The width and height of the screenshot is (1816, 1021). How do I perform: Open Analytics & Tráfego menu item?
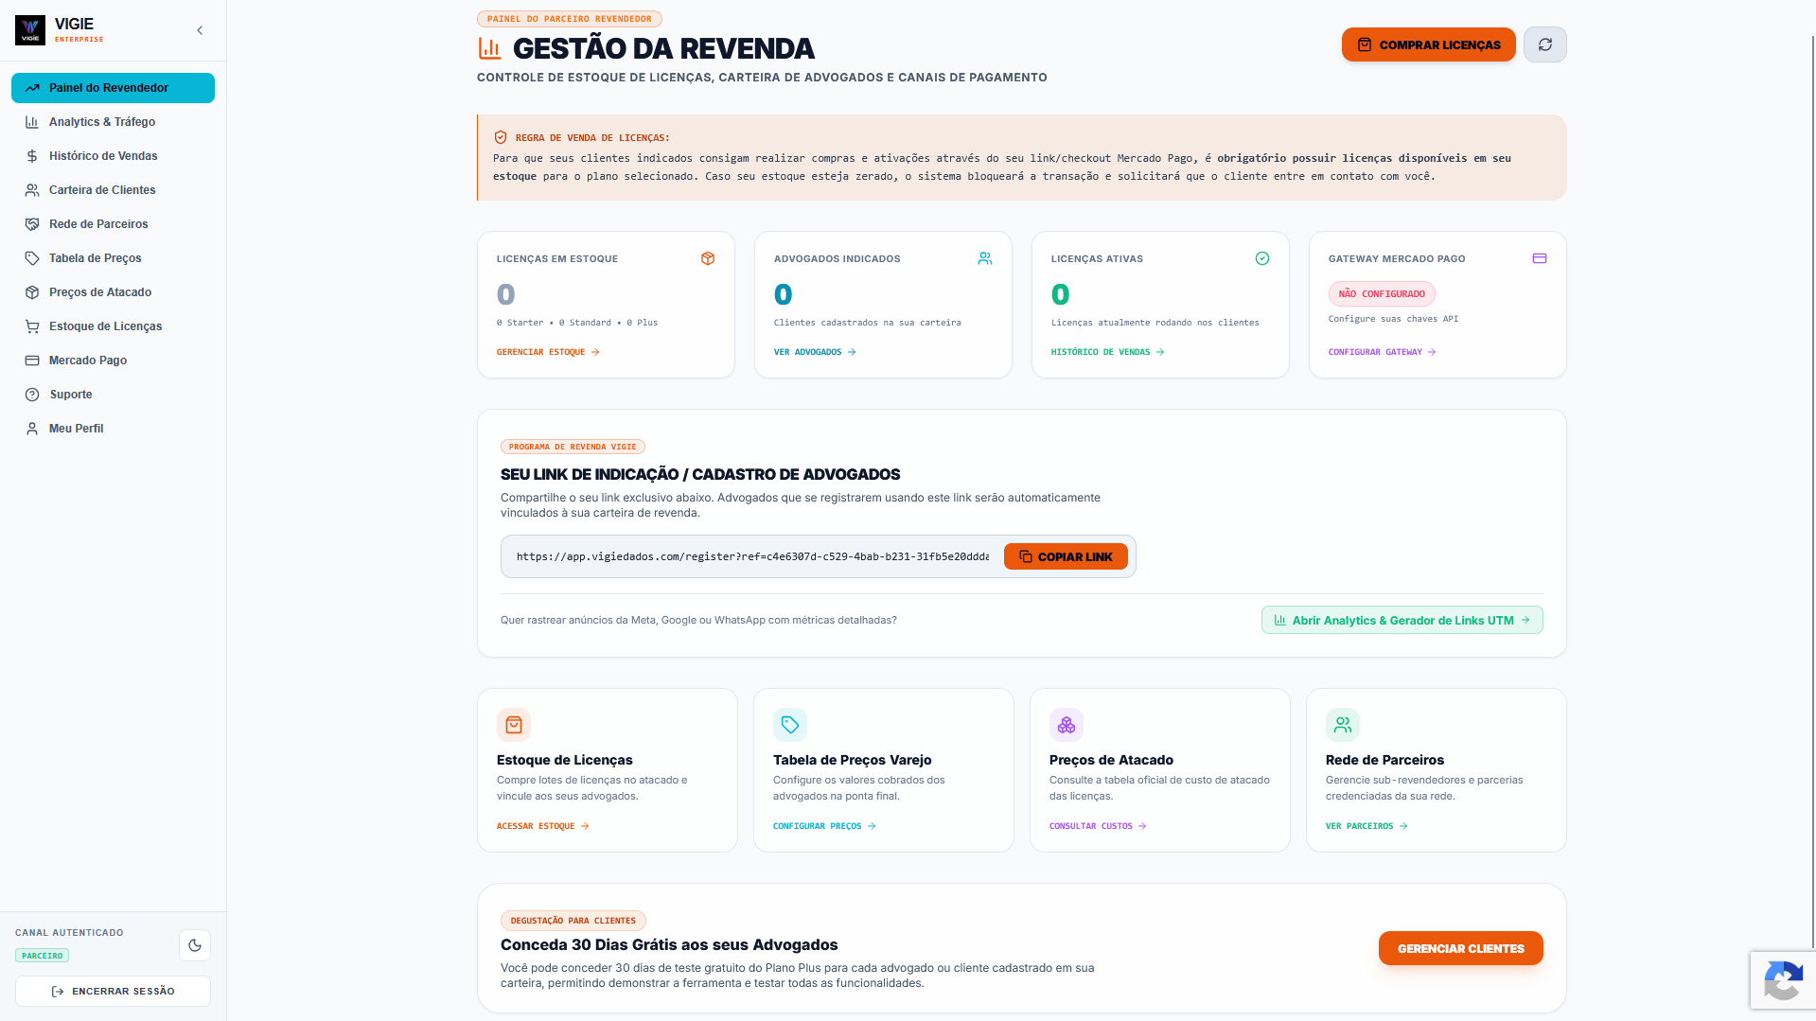[x=113, y=122]
